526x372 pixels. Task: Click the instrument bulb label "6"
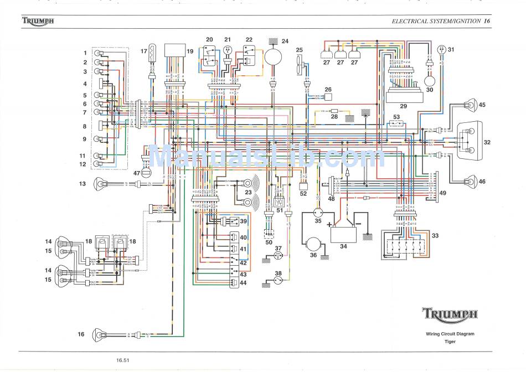[x=85, y=104]
